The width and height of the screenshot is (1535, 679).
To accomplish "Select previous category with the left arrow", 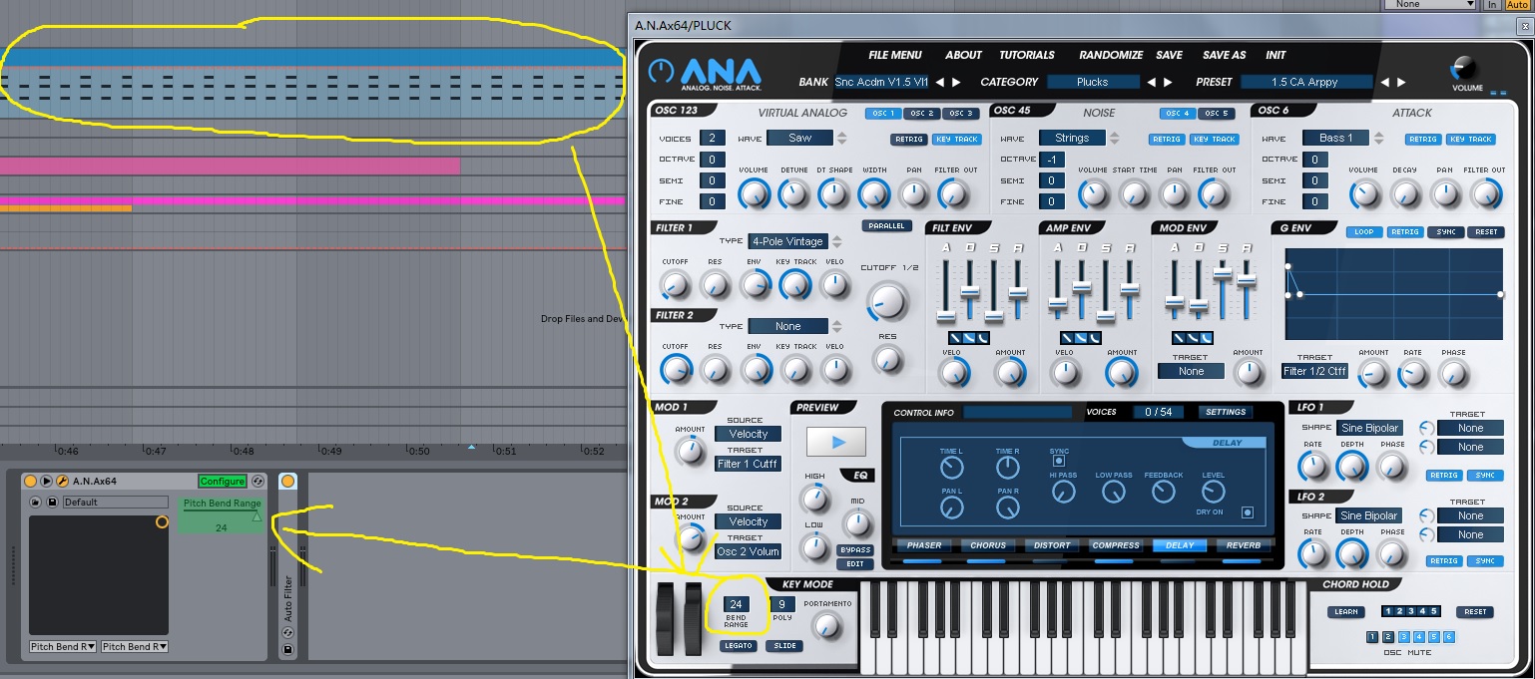I will (1153, 82).
